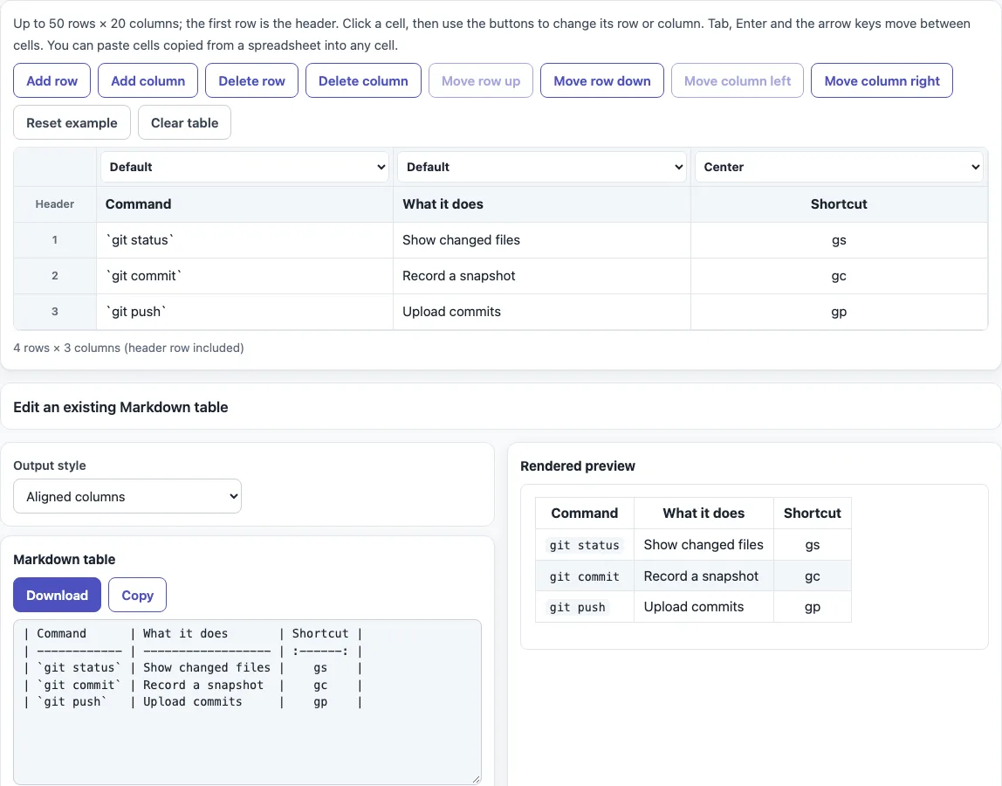Click git commit in the rendered preview

584,576
